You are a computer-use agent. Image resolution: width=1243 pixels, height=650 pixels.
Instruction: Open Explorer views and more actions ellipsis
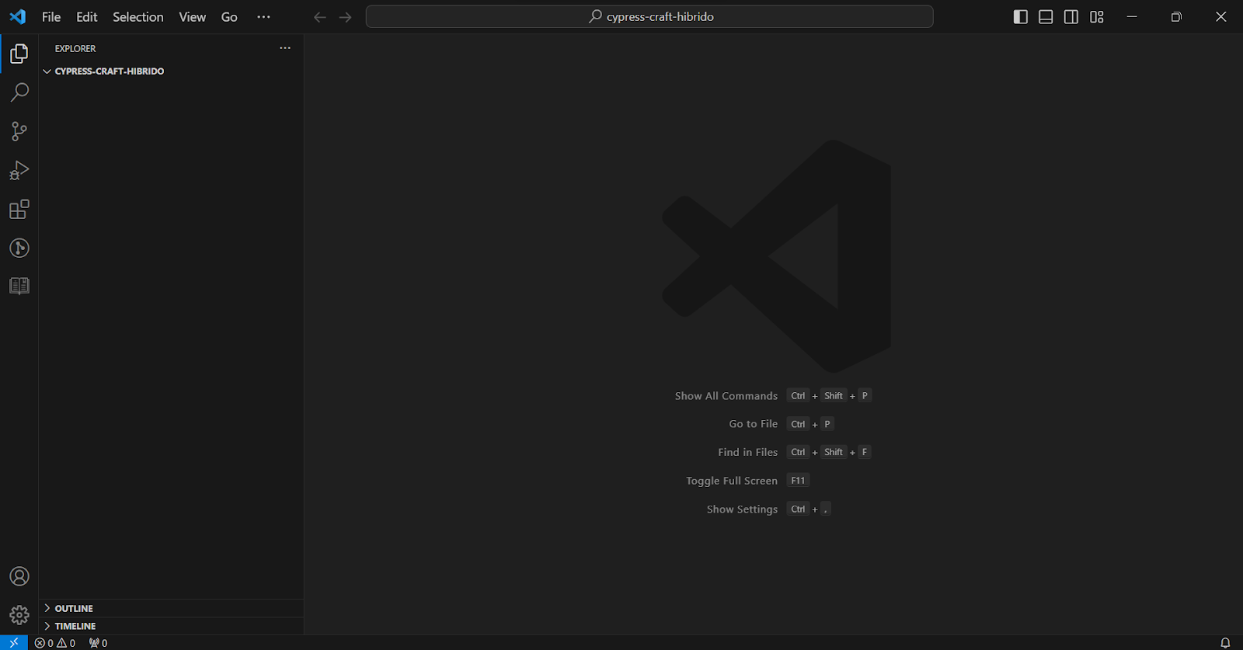(x=285, y=48)
